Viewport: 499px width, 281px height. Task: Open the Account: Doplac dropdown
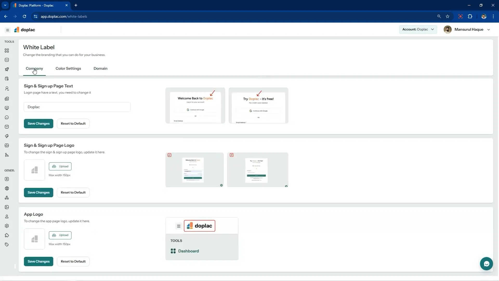pyautogui.click(x=418, y=29)
